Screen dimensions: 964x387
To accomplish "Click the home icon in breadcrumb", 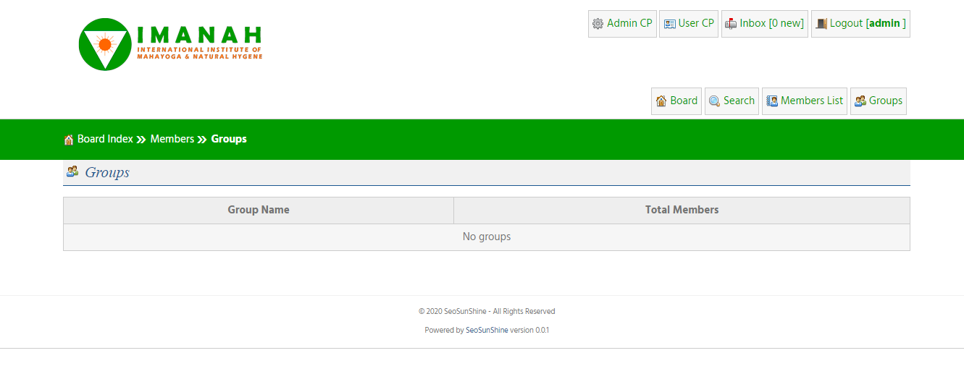I will pyautogui.click(x=69, y=140).
